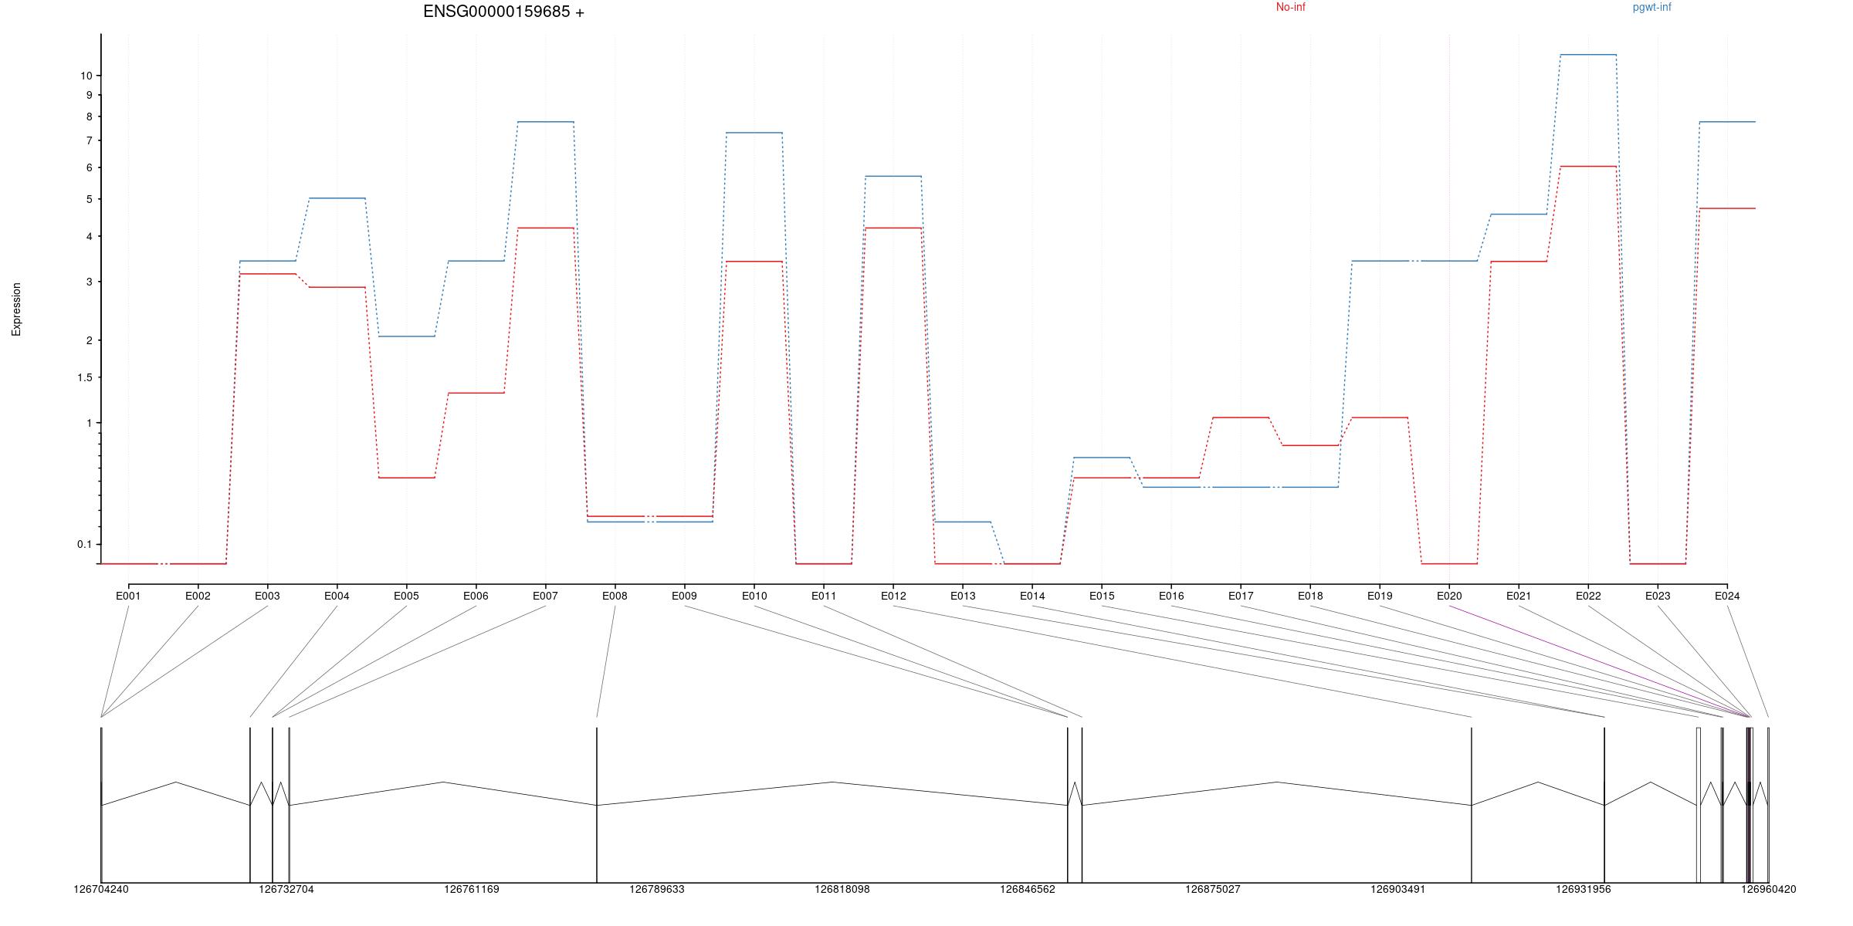Select the No-inf legend label

(x=1290, y=7)
